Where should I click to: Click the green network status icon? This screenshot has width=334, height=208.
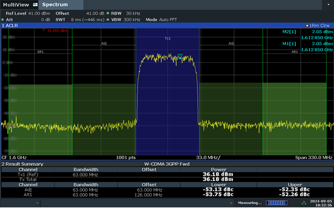(x=304, y=203)
